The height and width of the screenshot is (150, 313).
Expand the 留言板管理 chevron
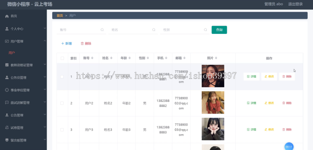45,140
